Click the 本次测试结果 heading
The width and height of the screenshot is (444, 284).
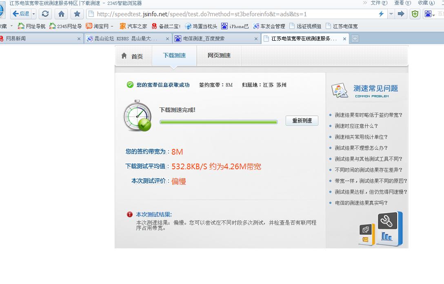click(154, 214)
